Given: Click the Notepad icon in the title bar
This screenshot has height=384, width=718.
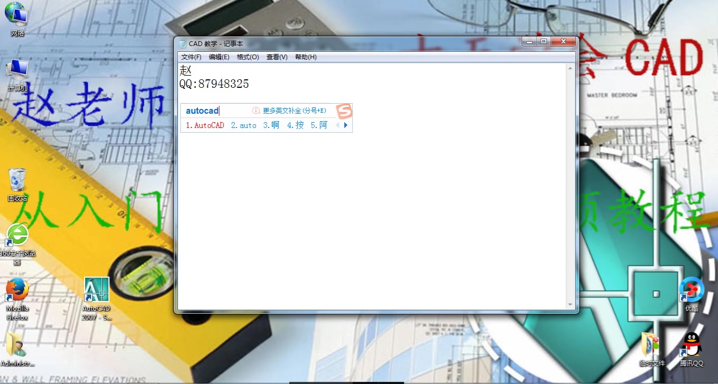Looking at the screenshot, I should tap(183, 43).
